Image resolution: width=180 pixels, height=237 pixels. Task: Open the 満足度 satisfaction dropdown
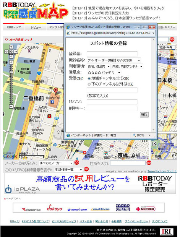104,73
